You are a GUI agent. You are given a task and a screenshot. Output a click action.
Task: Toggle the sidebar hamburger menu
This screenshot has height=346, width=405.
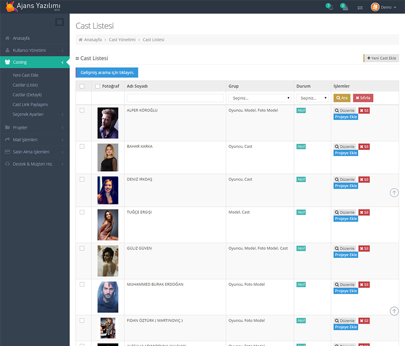(x=59, y=22)
